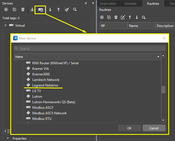
Task: Click the import download icon in Devices toolbar
Action: pyautogui.click(x=32, y=9)
